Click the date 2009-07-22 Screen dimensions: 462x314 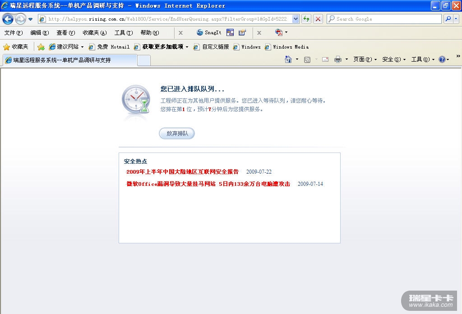point(259,172)
